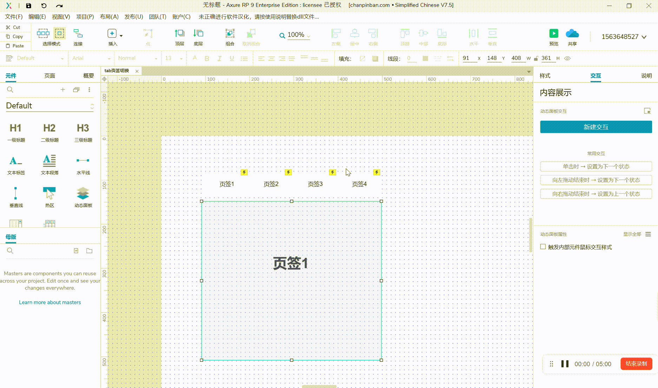This screenshot has height=388, width=658.
Task: Click 结束录制 to stop recording
Action: 636,364
